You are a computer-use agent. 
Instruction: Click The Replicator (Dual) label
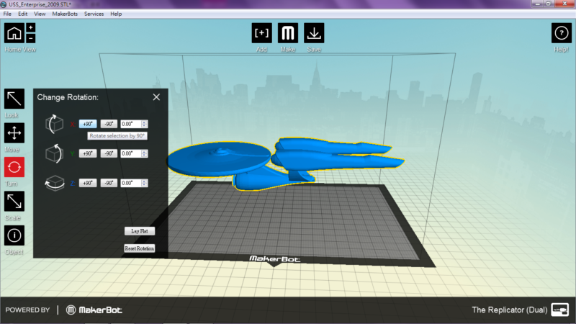point(510,310)
